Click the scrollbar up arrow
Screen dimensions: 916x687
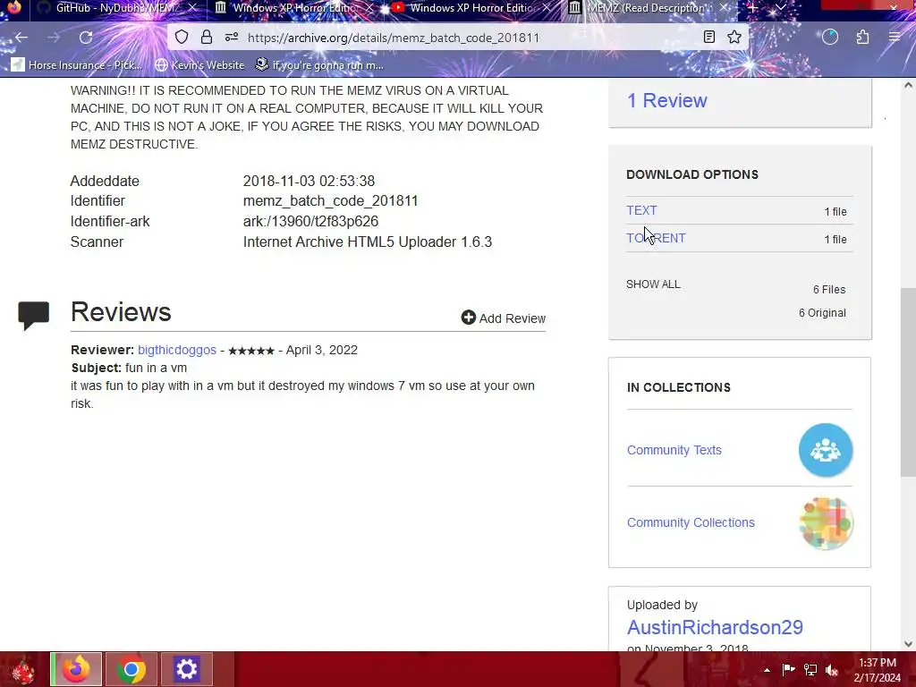pos(908,85)
